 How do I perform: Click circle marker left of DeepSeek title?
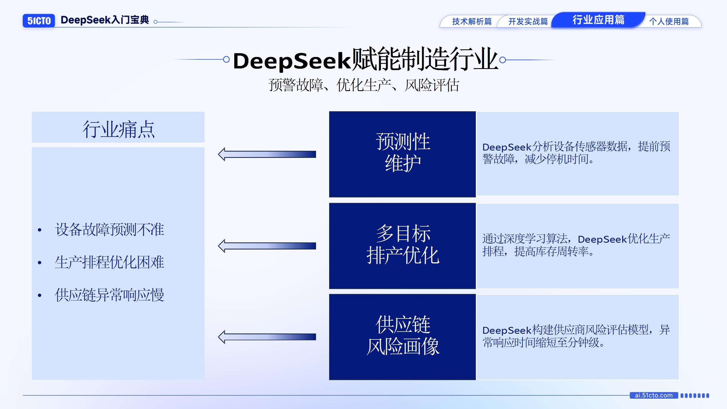(226, 59)
